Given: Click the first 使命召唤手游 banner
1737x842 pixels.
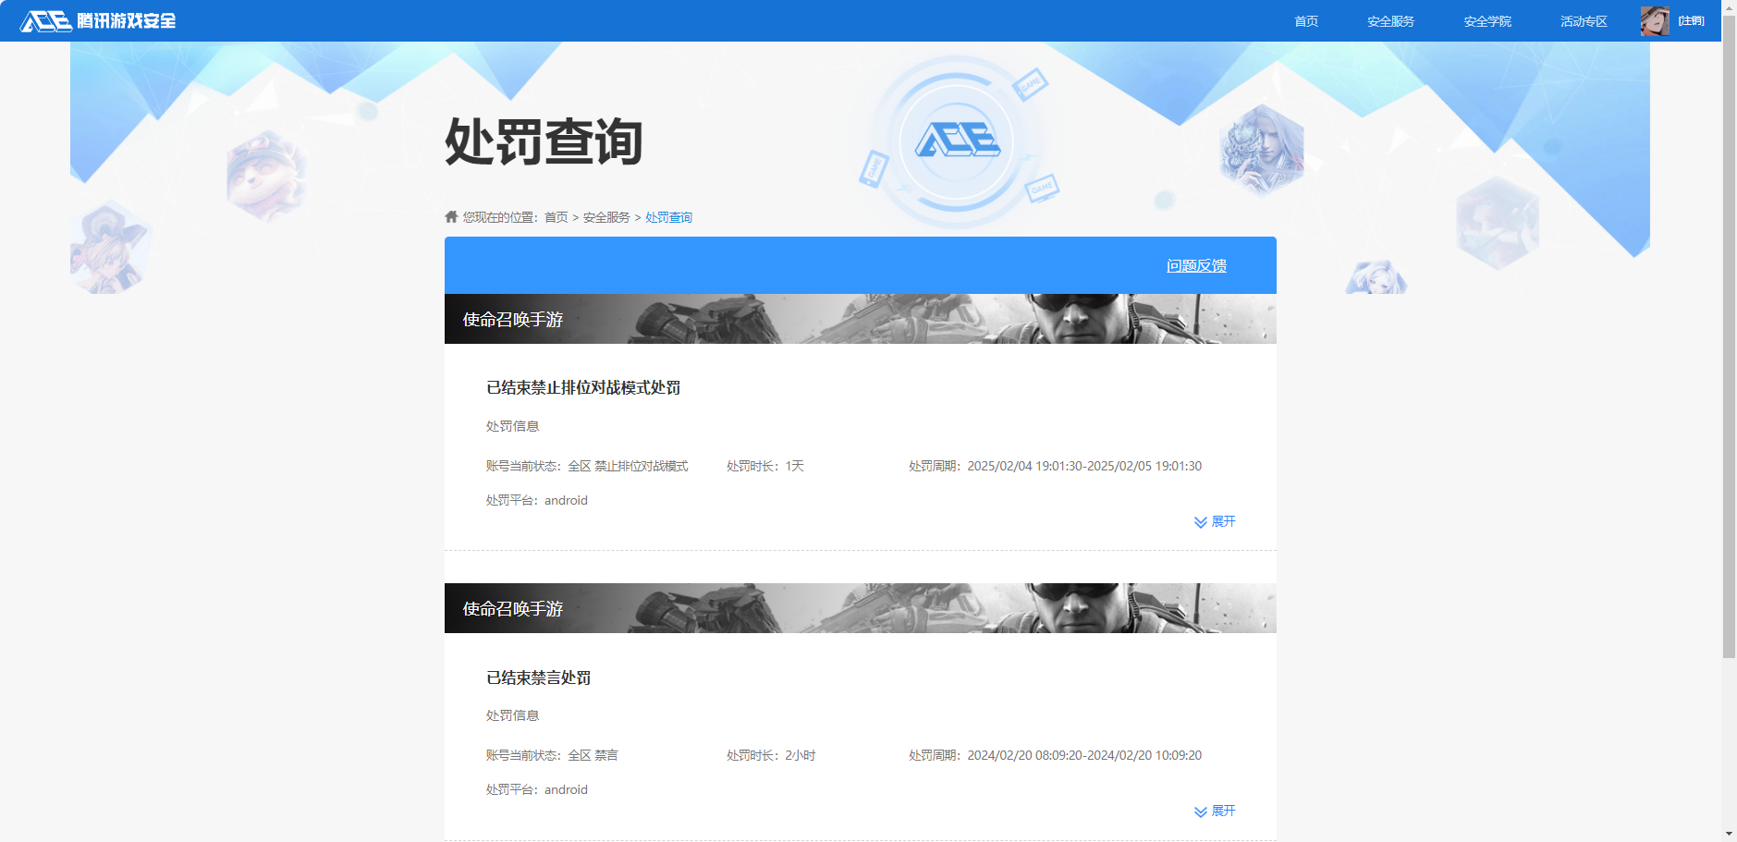Looking at the screenshot, I should 861,319.
